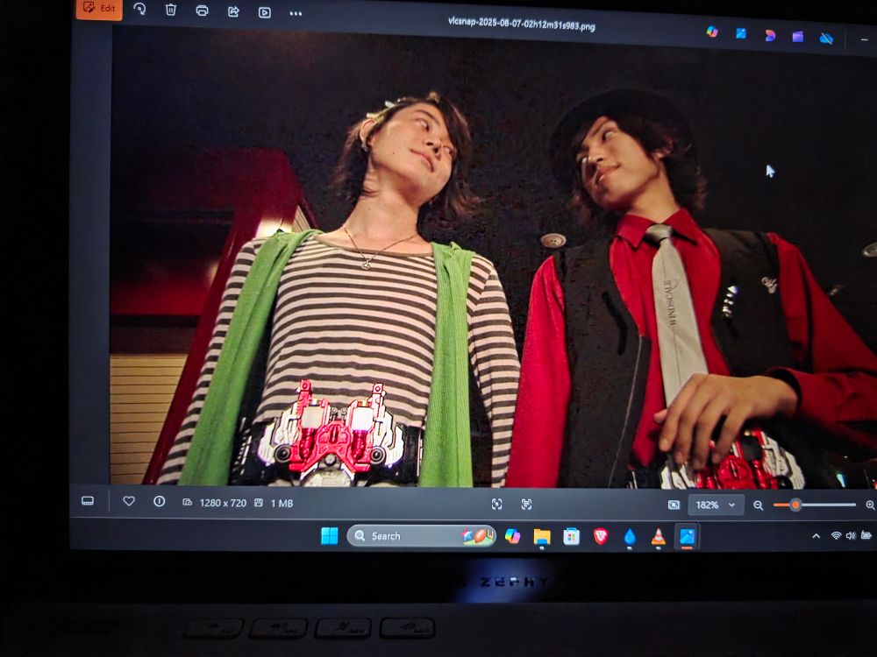This screenshot has height=657, width=877.
Task: Open file info with the info icon
Action: pos(160,502)
